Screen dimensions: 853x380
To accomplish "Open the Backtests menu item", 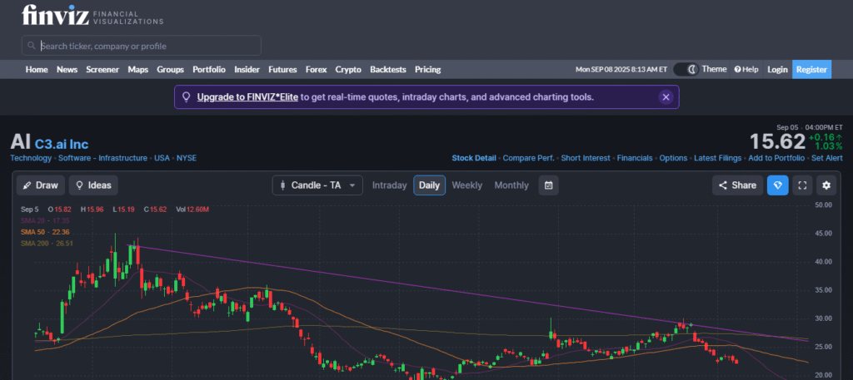I will pos(387,70).
